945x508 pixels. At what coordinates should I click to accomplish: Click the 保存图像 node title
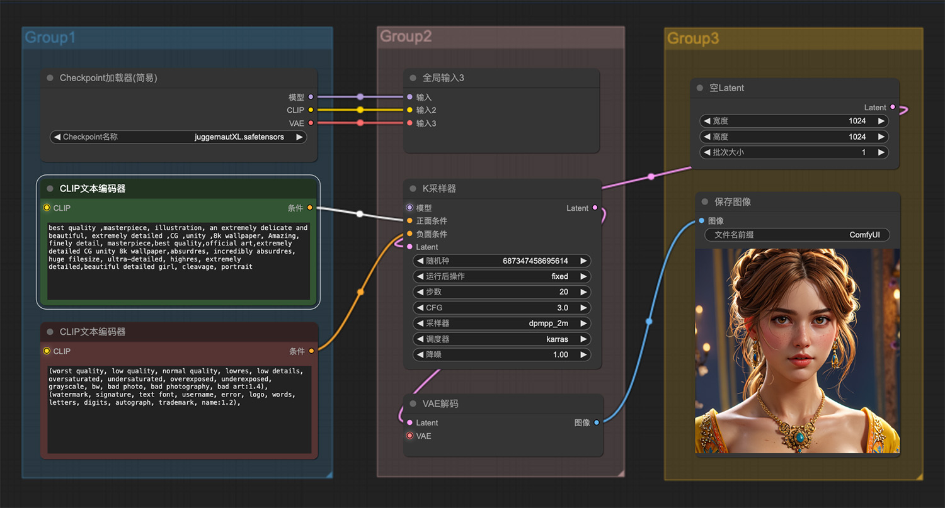733,202
